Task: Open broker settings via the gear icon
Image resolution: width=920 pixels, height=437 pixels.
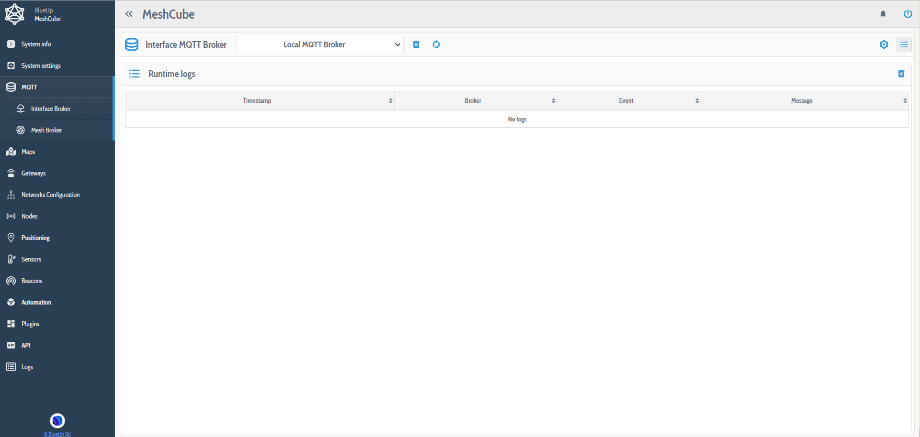Action: pos(885,44)
